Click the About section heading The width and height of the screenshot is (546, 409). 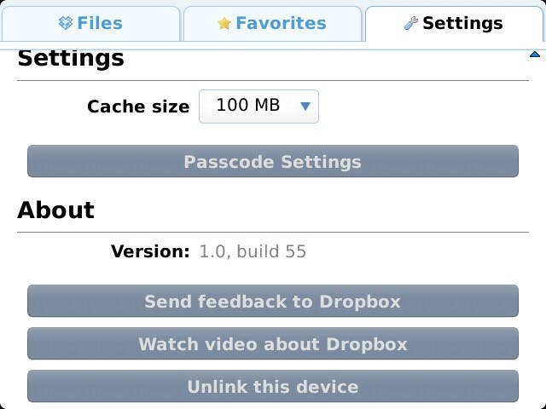(x=56, y=210)
